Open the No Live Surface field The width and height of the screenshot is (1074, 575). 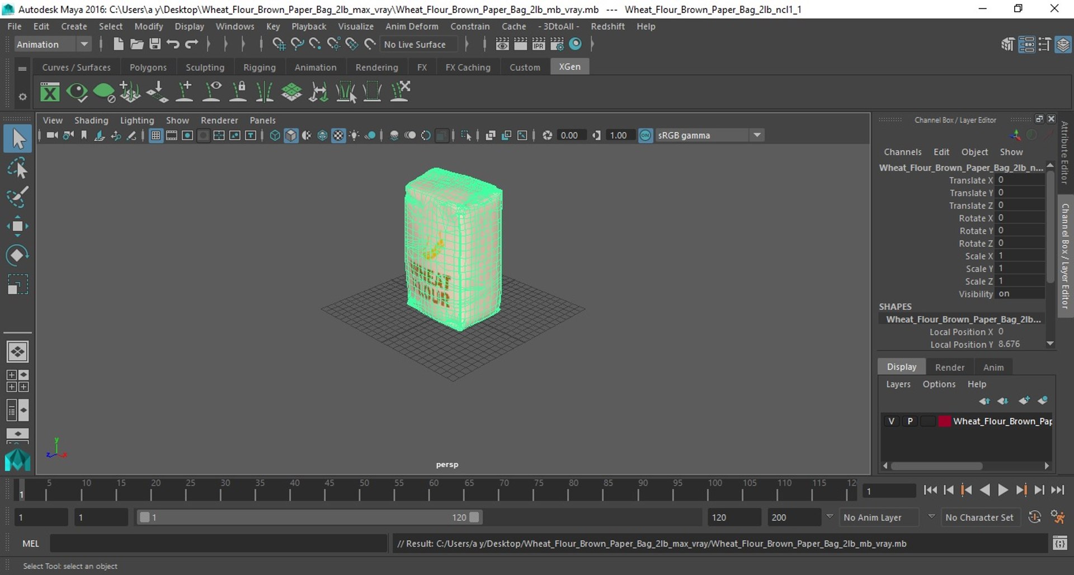(x=419, y=44)
